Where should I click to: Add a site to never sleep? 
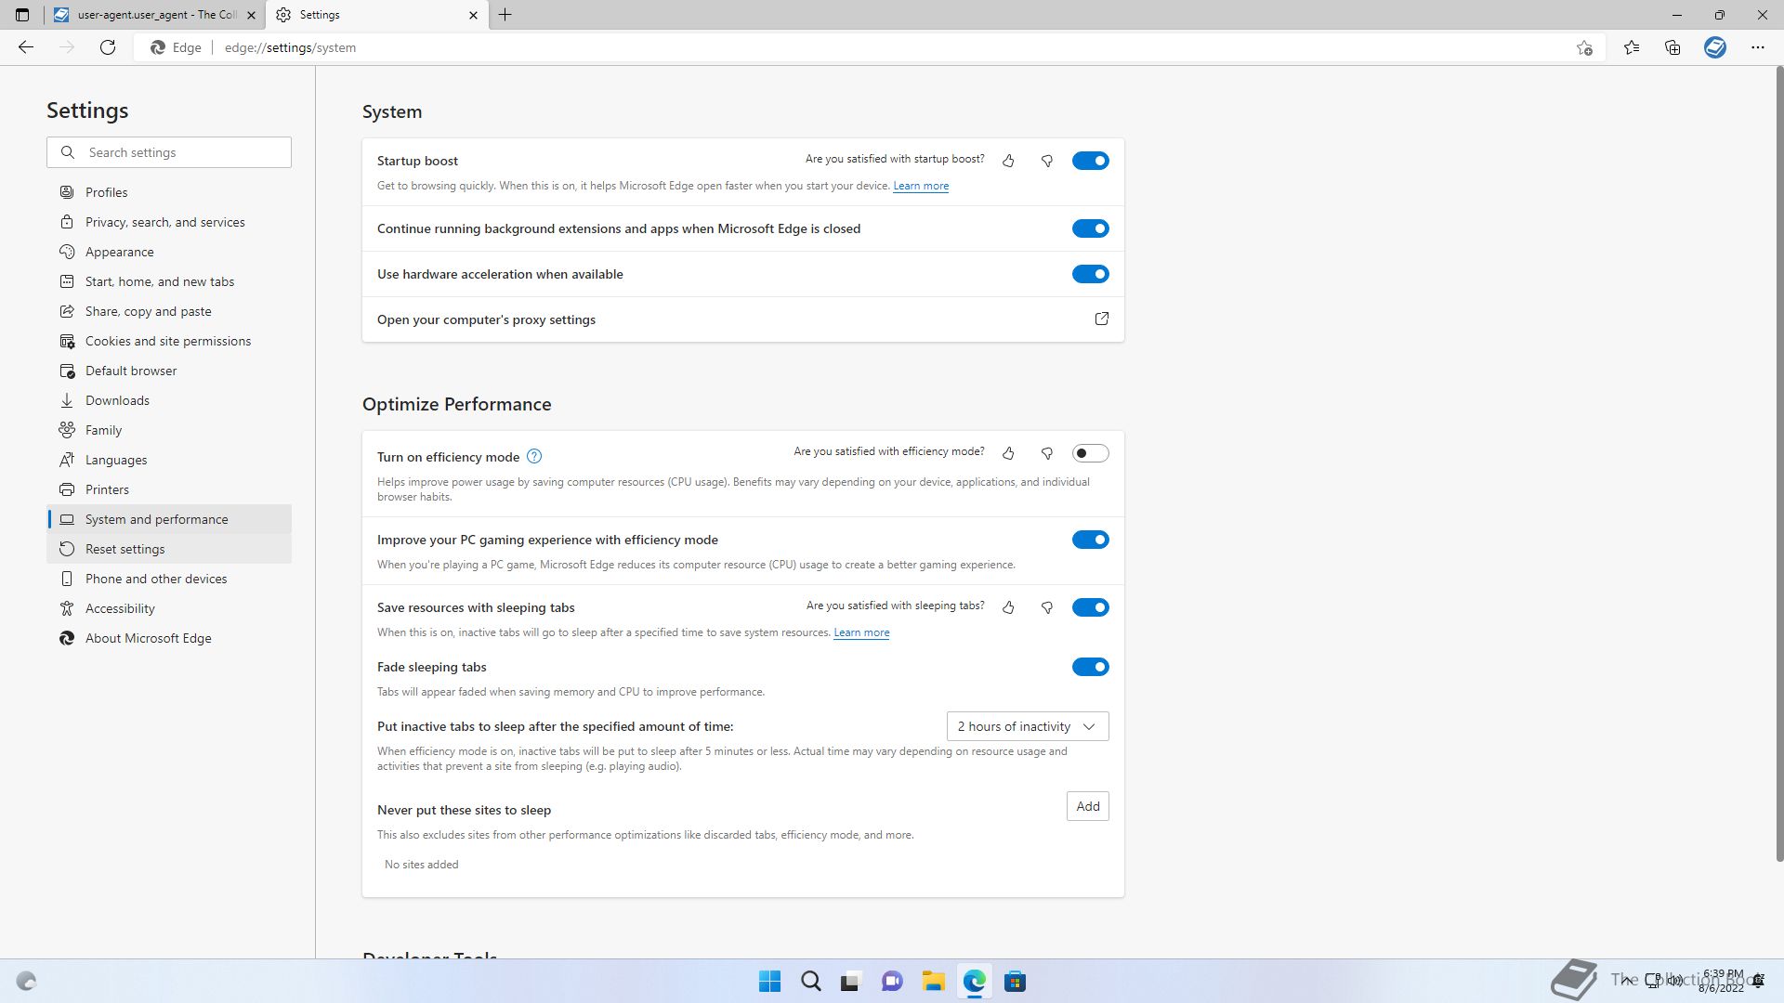1087,806
